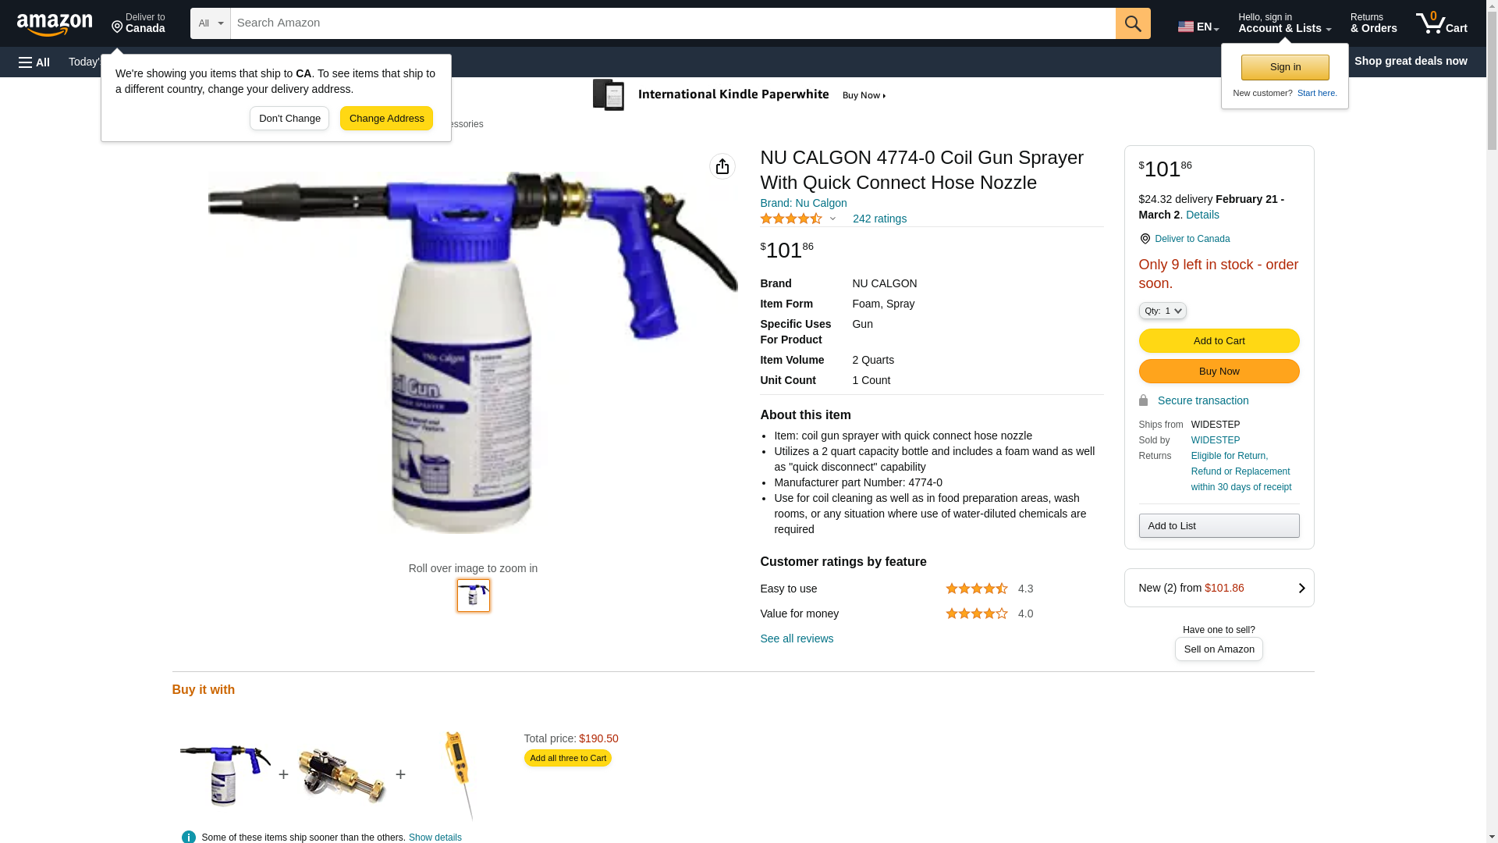Select the product thumbnail below main image
This screenshot has height=843, width=1498.
click(474, 596)
